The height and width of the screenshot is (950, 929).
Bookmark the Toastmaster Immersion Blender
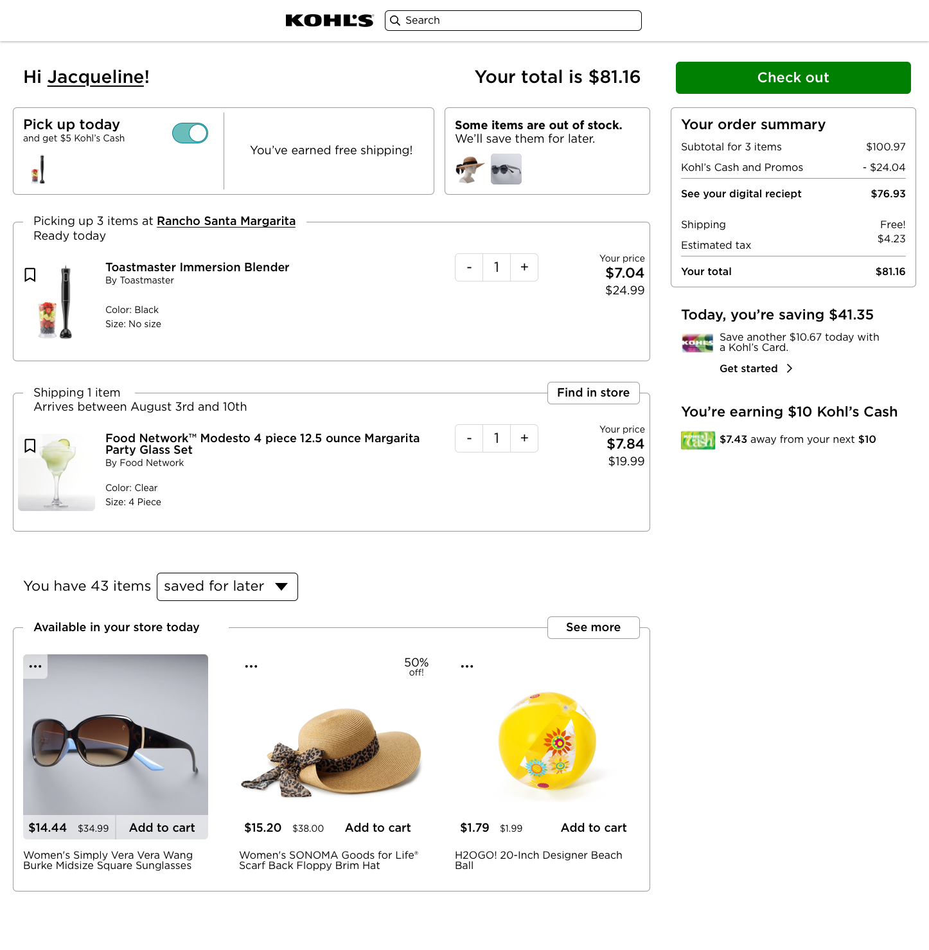30,275
